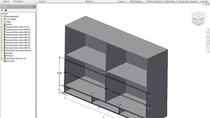Expand the Extrusion5 feature node

[x=2, y=37]
